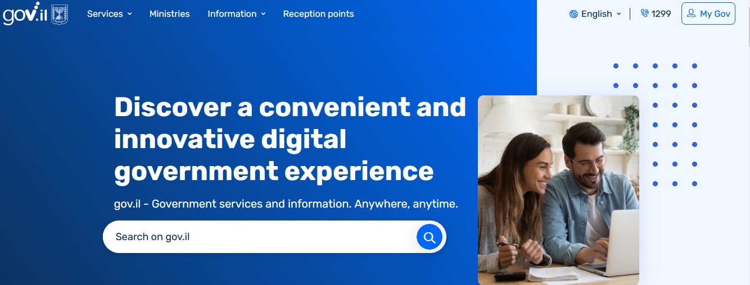Viewport: 750px width, 285px height.
Task: Open the Services dropdown menu
Action: coord(109,14)
